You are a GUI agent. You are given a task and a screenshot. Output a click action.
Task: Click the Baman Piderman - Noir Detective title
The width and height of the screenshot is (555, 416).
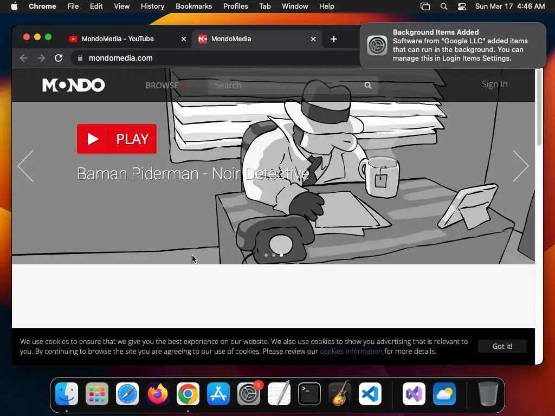pos(193,174)
